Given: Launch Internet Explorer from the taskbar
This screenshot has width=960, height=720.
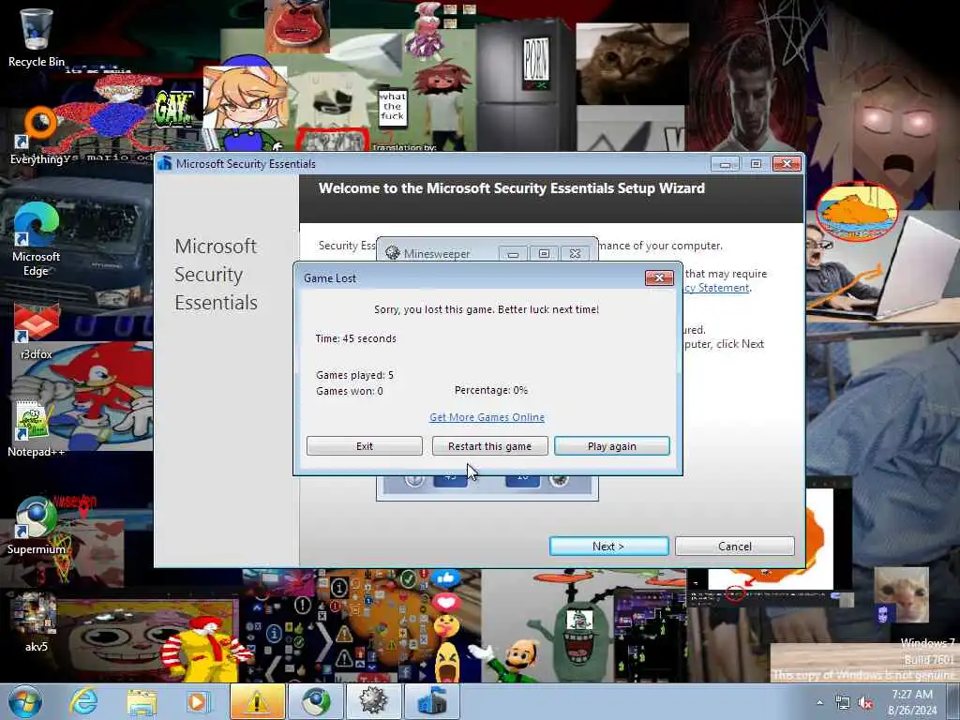Looking at the screenshot, I should click(x=83, y=701).
